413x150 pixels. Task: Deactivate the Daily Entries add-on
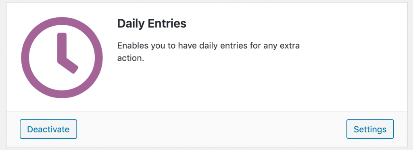(x=48, y=129)
